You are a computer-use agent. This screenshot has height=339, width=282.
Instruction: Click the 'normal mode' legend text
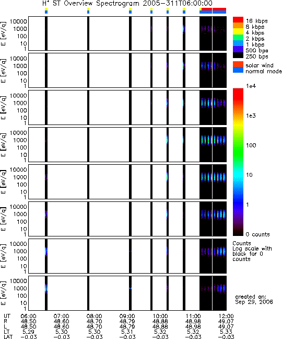264,71
